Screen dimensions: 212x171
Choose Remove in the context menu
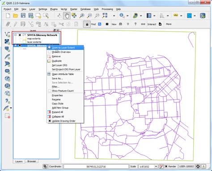56,56
